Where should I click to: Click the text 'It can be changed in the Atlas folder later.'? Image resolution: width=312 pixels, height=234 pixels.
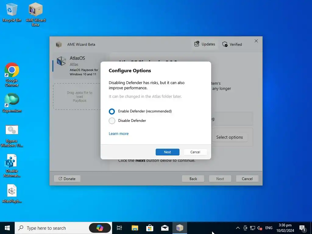pyautogui.click(x=145, y=97)
